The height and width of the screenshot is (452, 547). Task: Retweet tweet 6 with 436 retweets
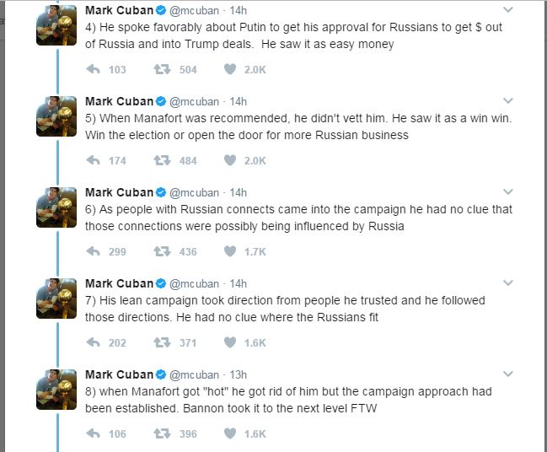(x=162, y=251)
